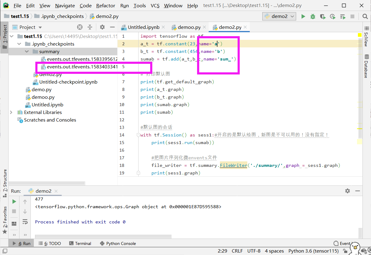Open the Navigate menu
371x255 pixels.
tap(65, 5)
